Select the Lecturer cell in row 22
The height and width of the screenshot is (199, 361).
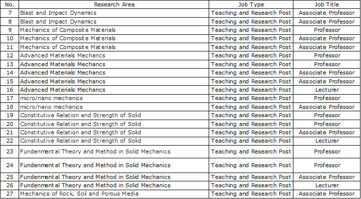click(327, 141)
